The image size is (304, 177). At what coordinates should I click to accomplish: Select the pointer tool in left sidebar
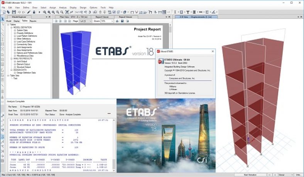tap(3, 19)
